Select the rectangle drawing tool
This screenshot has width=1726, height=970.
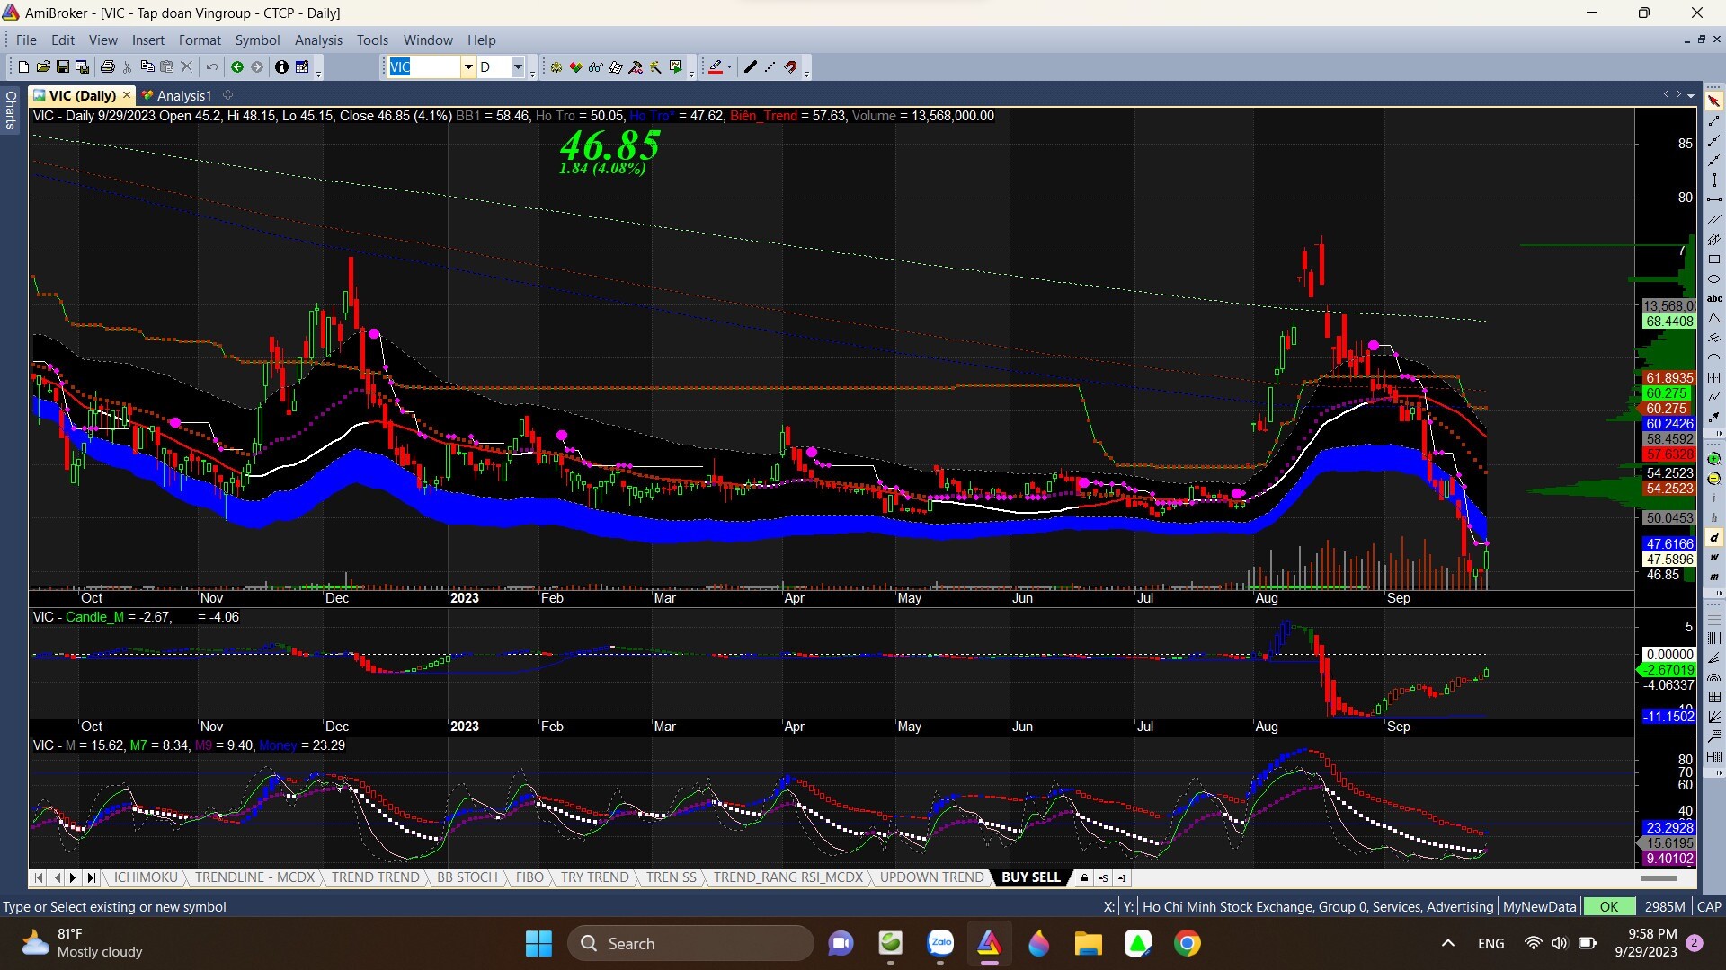click(x=1714, y=259)
